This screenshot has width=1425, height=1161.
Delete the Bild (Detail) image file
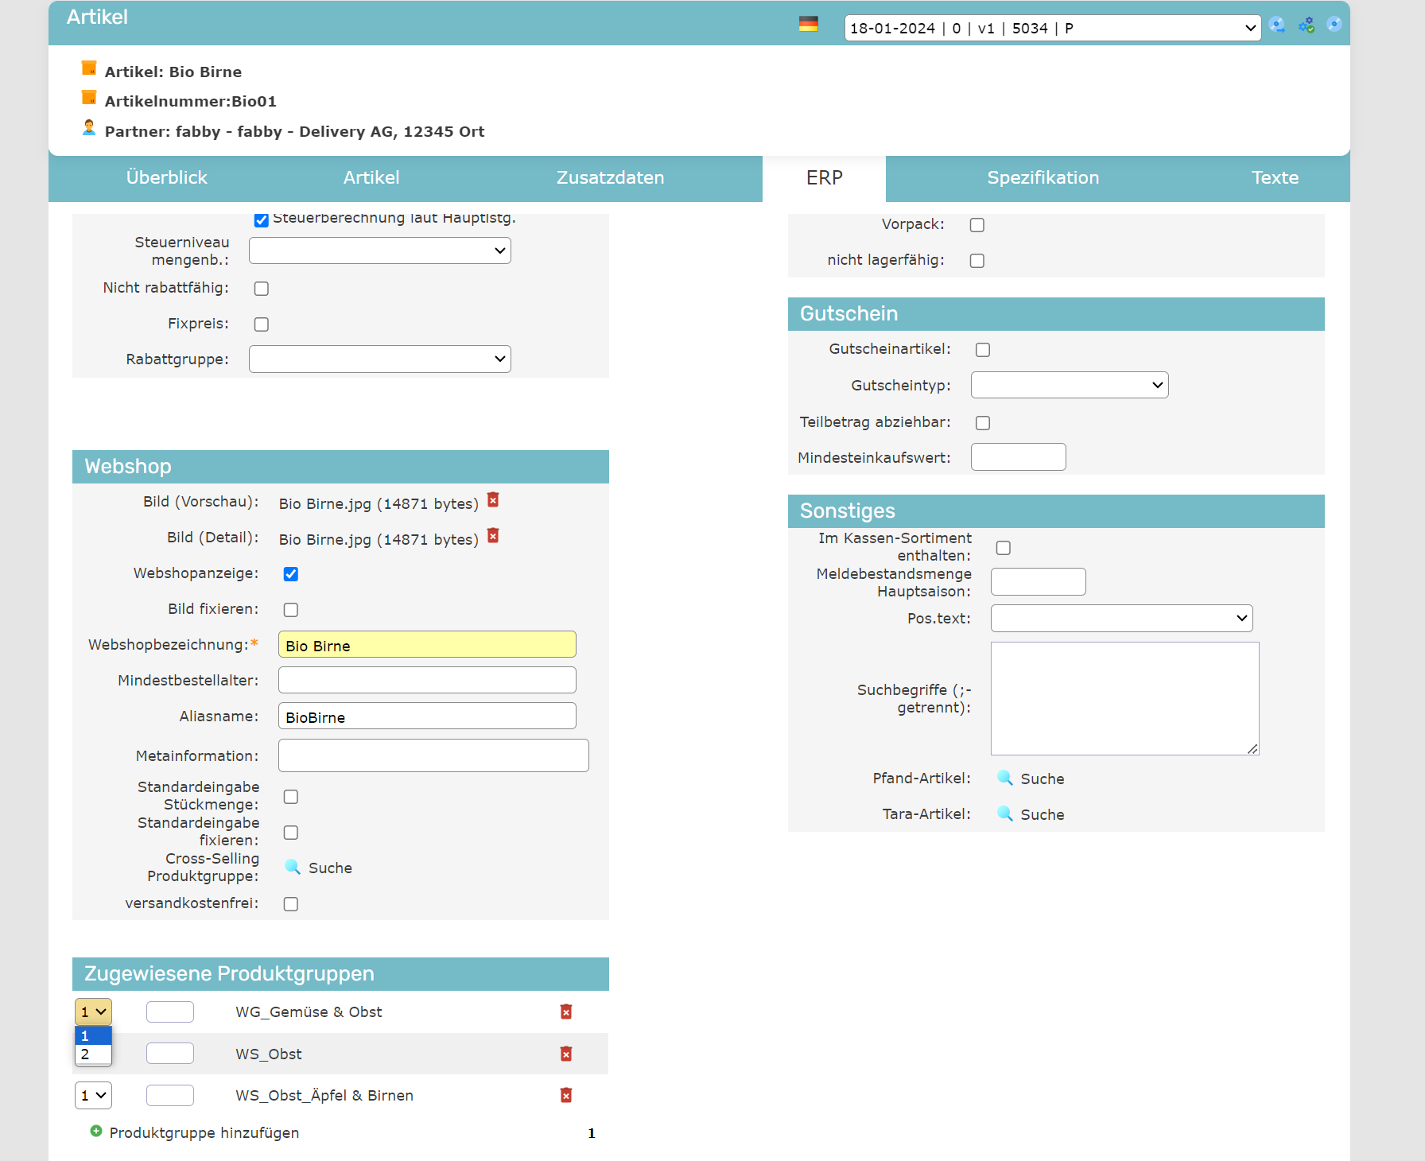click(493, 536)
